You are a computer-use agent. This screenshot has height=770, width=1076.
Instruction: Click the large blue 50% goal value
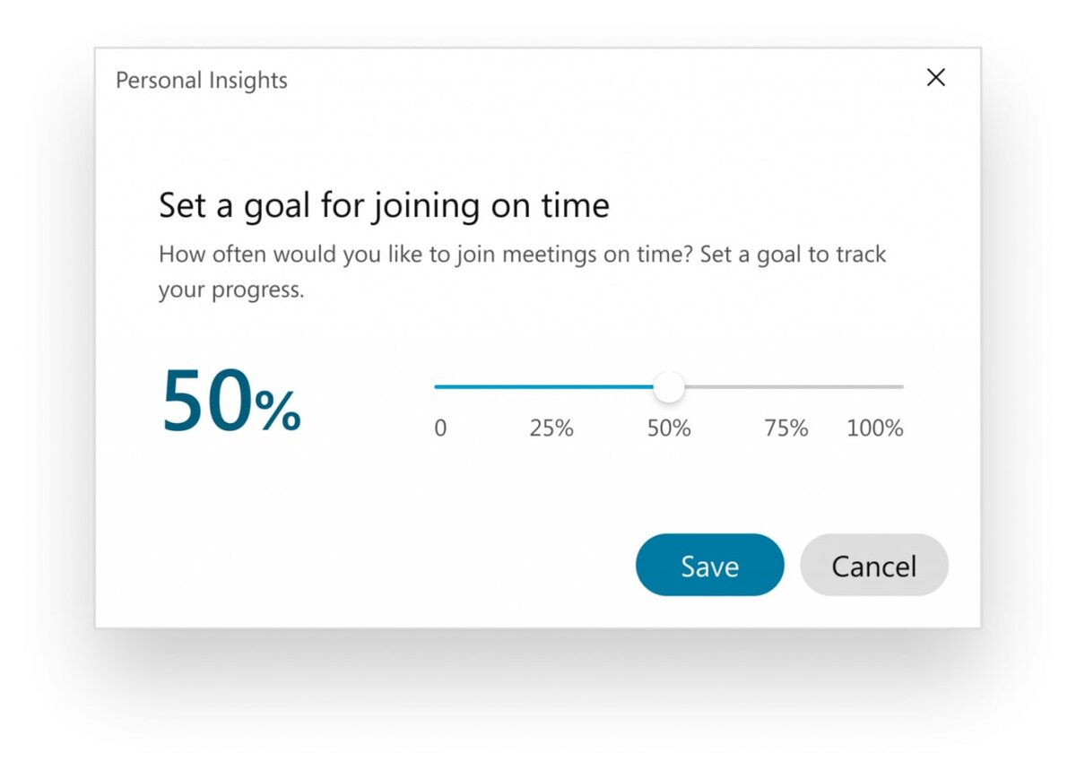pos(231,402)
